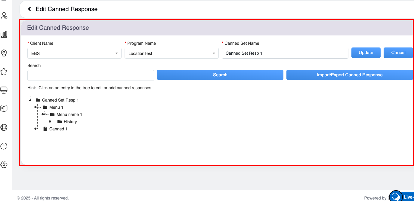Open the gear settings sidebar icon
Screen dimensions: 414x201
tap(4, 165)
